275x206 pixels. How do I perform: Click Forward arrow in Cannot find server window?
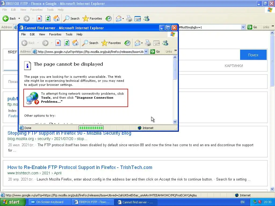pyautogui.click(x=45, y=43)
